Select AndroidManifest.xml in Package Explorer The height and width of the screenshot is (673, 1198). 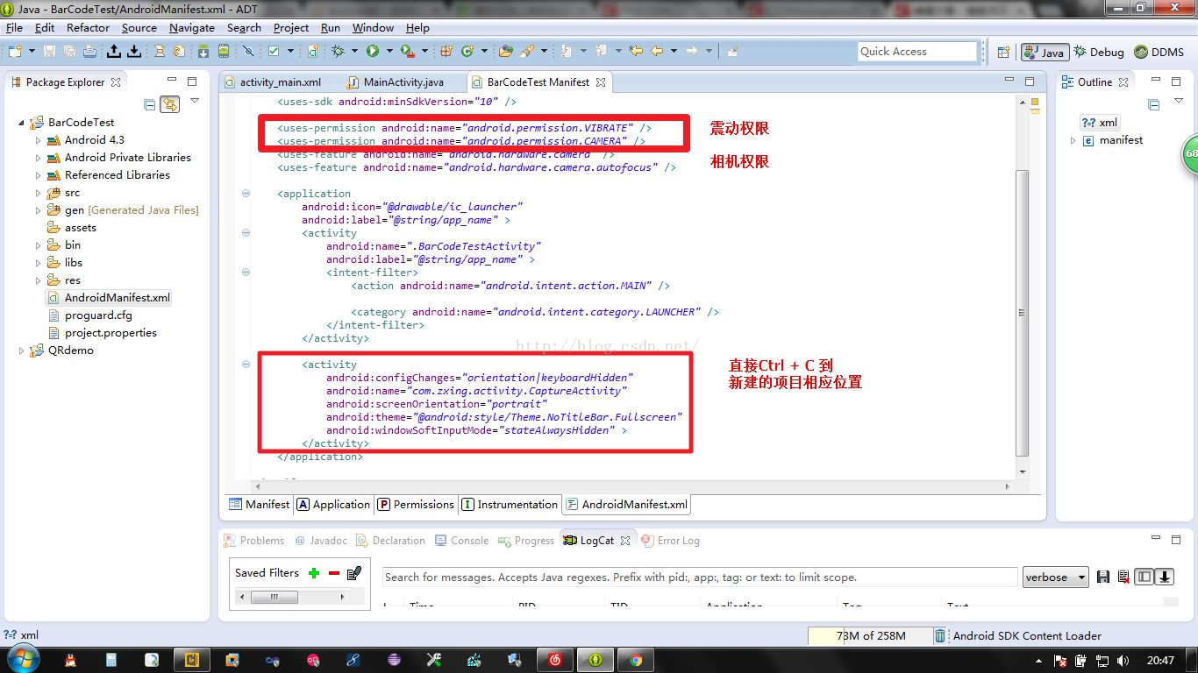(109, 298)
